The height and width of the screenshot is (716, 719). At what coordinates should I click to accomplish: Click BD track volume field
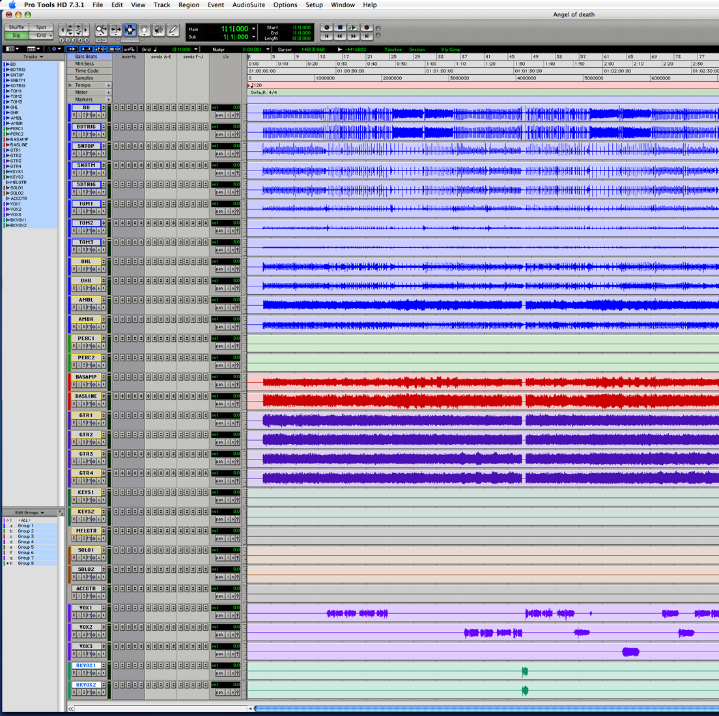[225, 107]
